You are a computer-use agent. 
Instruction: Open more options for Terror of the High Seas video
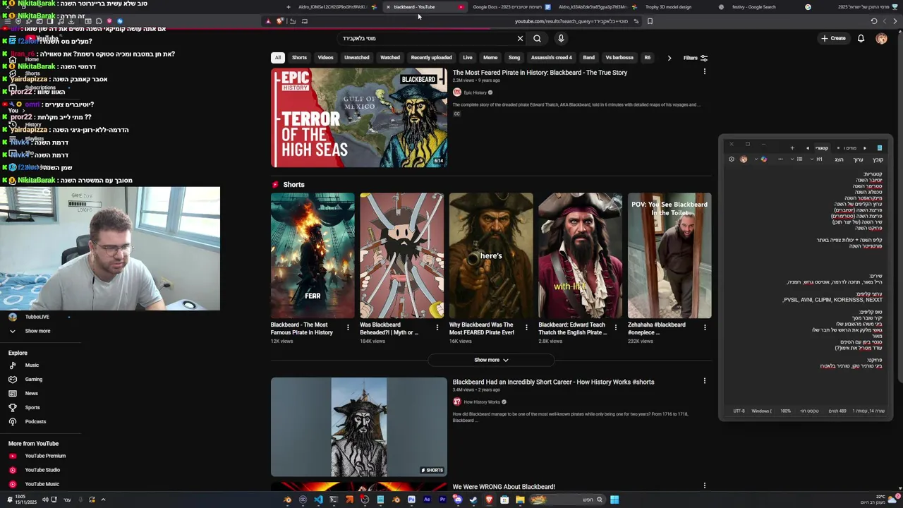704,71
